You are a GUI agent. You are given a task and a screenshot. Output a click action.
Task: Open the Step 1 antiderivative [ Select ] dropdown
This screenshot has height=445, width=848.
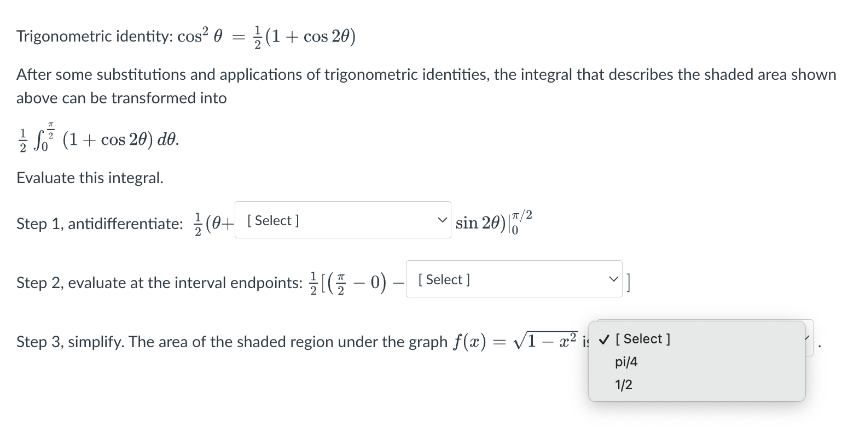[328, 220]
